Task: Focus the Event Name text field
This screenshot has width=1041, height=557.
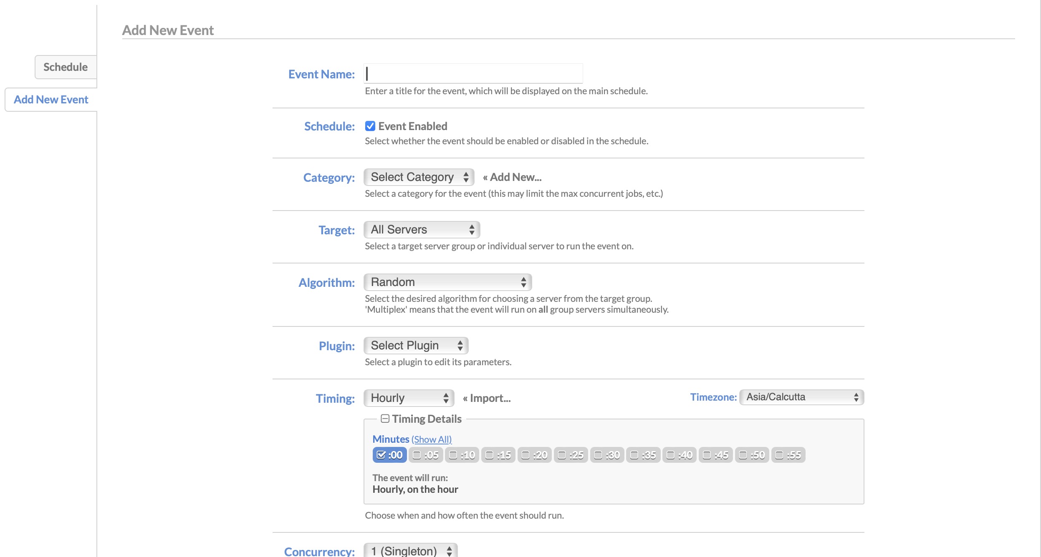Action: (473, 74)
